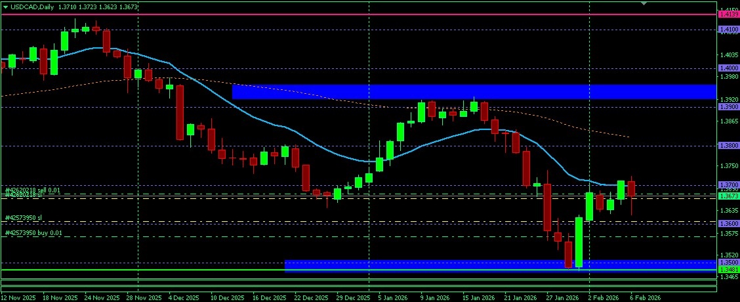
Task: Click the 1.3520 price scale value
Action: click(728, 255)
